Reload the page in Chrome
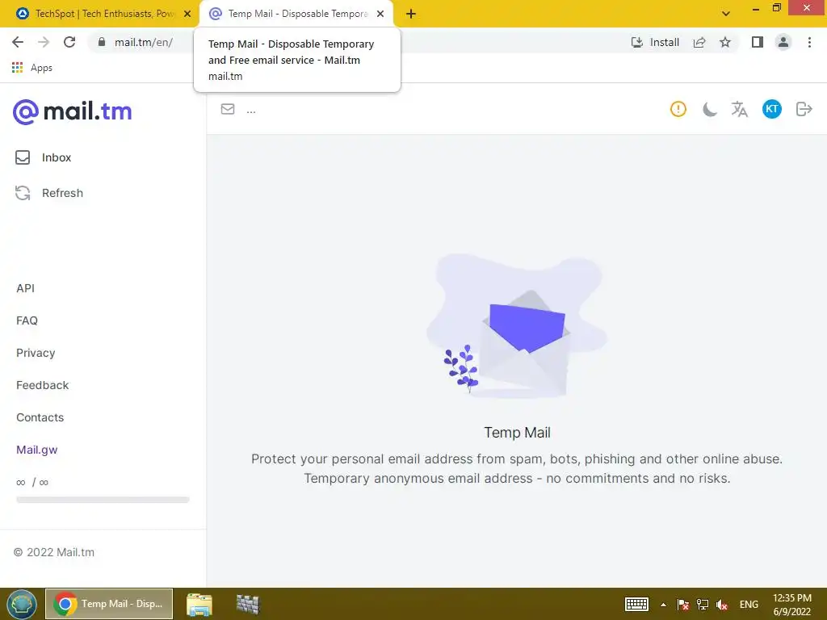 point(69,42)
